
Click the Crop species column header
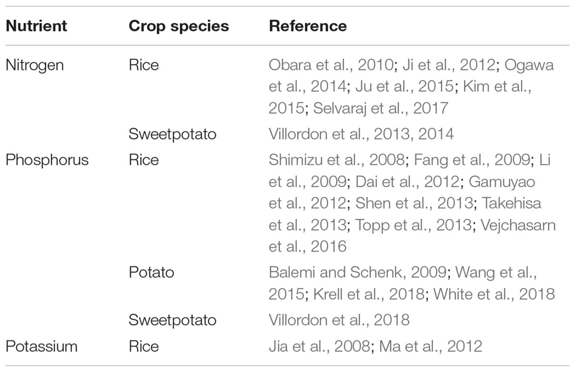(179, 26)
